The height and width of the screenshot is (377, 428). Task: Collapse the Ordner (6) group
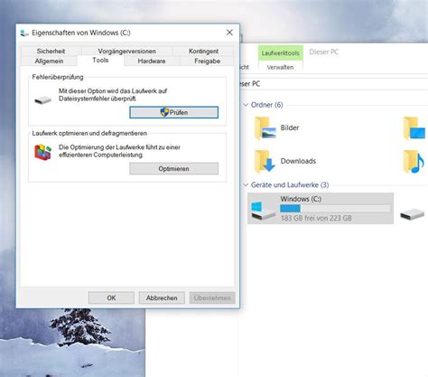coord(246,105)
